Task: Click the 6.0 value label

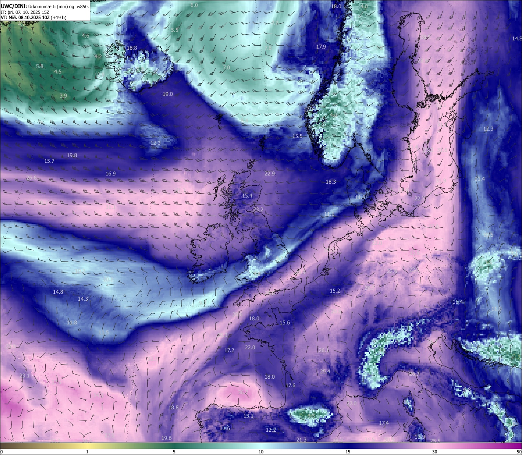Action: coord(194,5)
